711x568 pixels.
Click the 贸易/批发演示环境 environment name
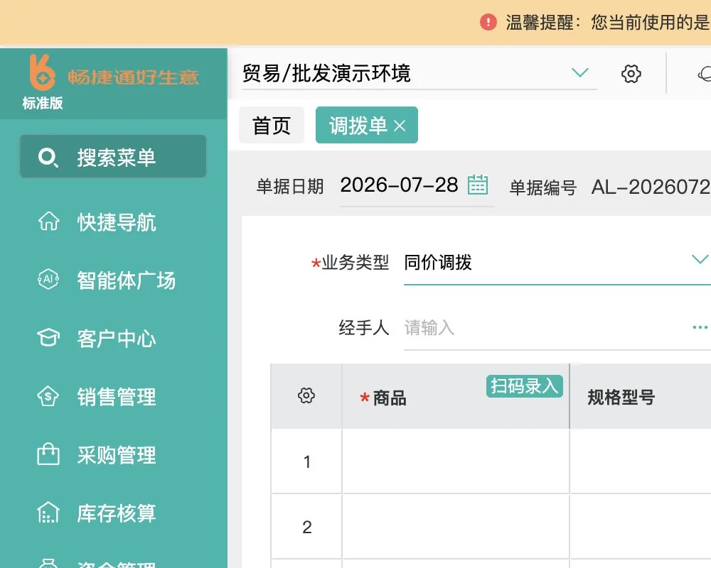click(x=326, y=73)
